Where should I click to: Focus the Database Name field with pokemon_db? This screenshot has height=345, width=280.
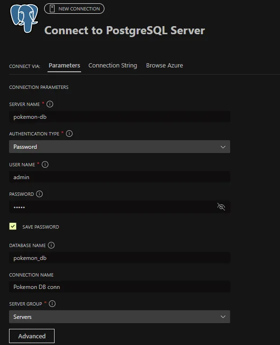tap(120, 258)
